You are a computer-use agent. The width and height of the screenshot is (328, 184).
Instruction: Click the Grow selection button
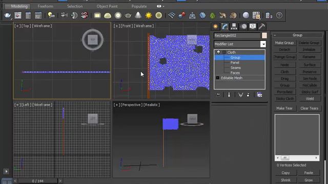click(309, 180)
